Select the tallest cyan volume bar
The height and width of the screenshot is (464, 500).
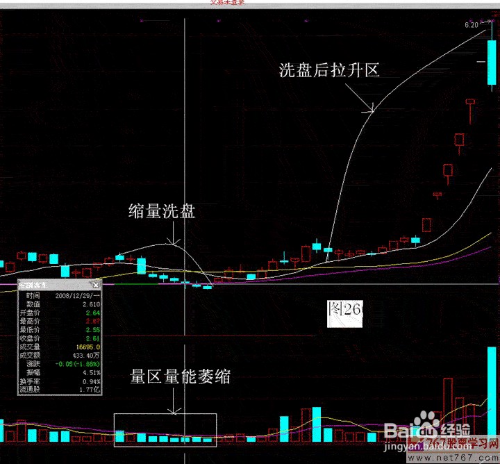tap(492, 394)
